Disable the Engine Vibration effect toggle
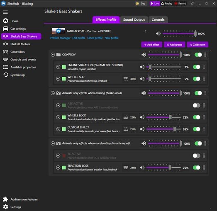Viewport: 217px width, 211px height. coord(197,67)
